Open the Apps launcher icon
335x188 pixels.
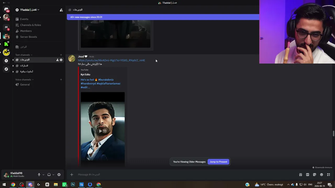click(328, 175)
